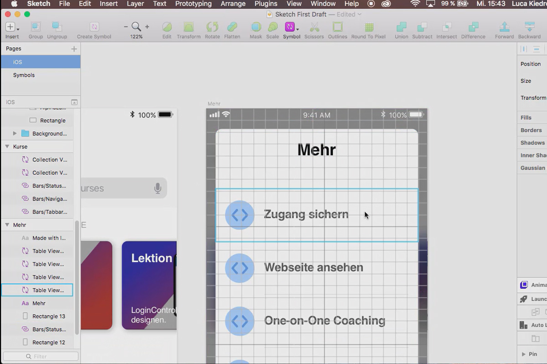Select the Edit tool icon
This screenshot has height=364, width=547.
coord(167,27)
